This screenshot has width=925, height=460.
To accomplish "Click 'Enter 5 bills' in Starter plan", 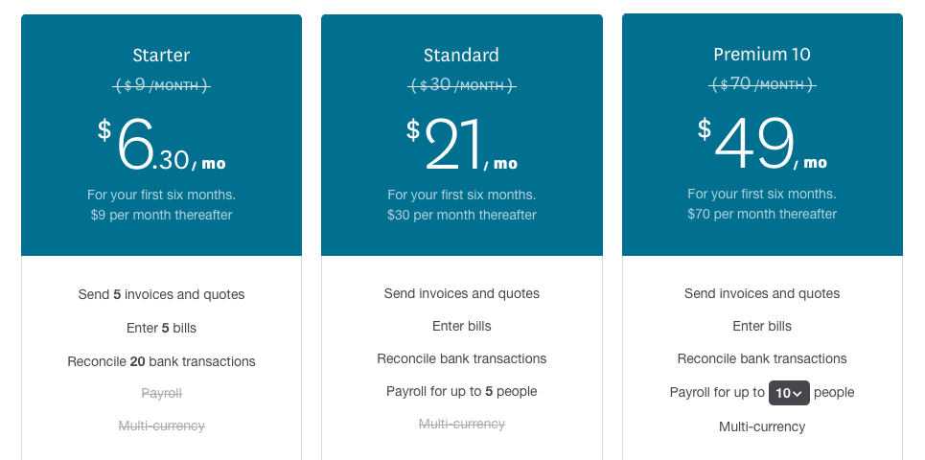I will [x=161, y=329].
